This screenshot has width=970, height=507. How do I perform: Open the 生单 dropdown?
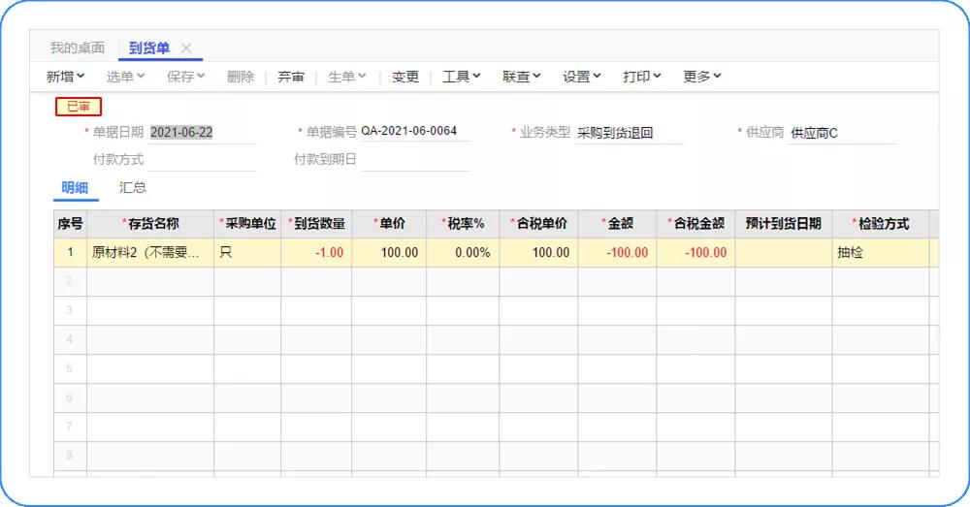[x=347, y=76]
